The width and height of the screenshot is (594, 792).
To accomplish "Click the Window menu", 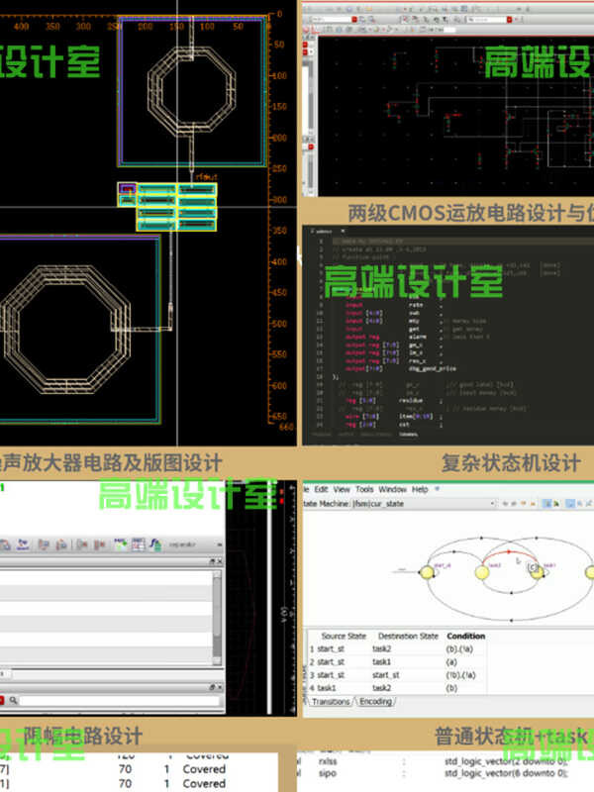I will click(x=393, y=489).
